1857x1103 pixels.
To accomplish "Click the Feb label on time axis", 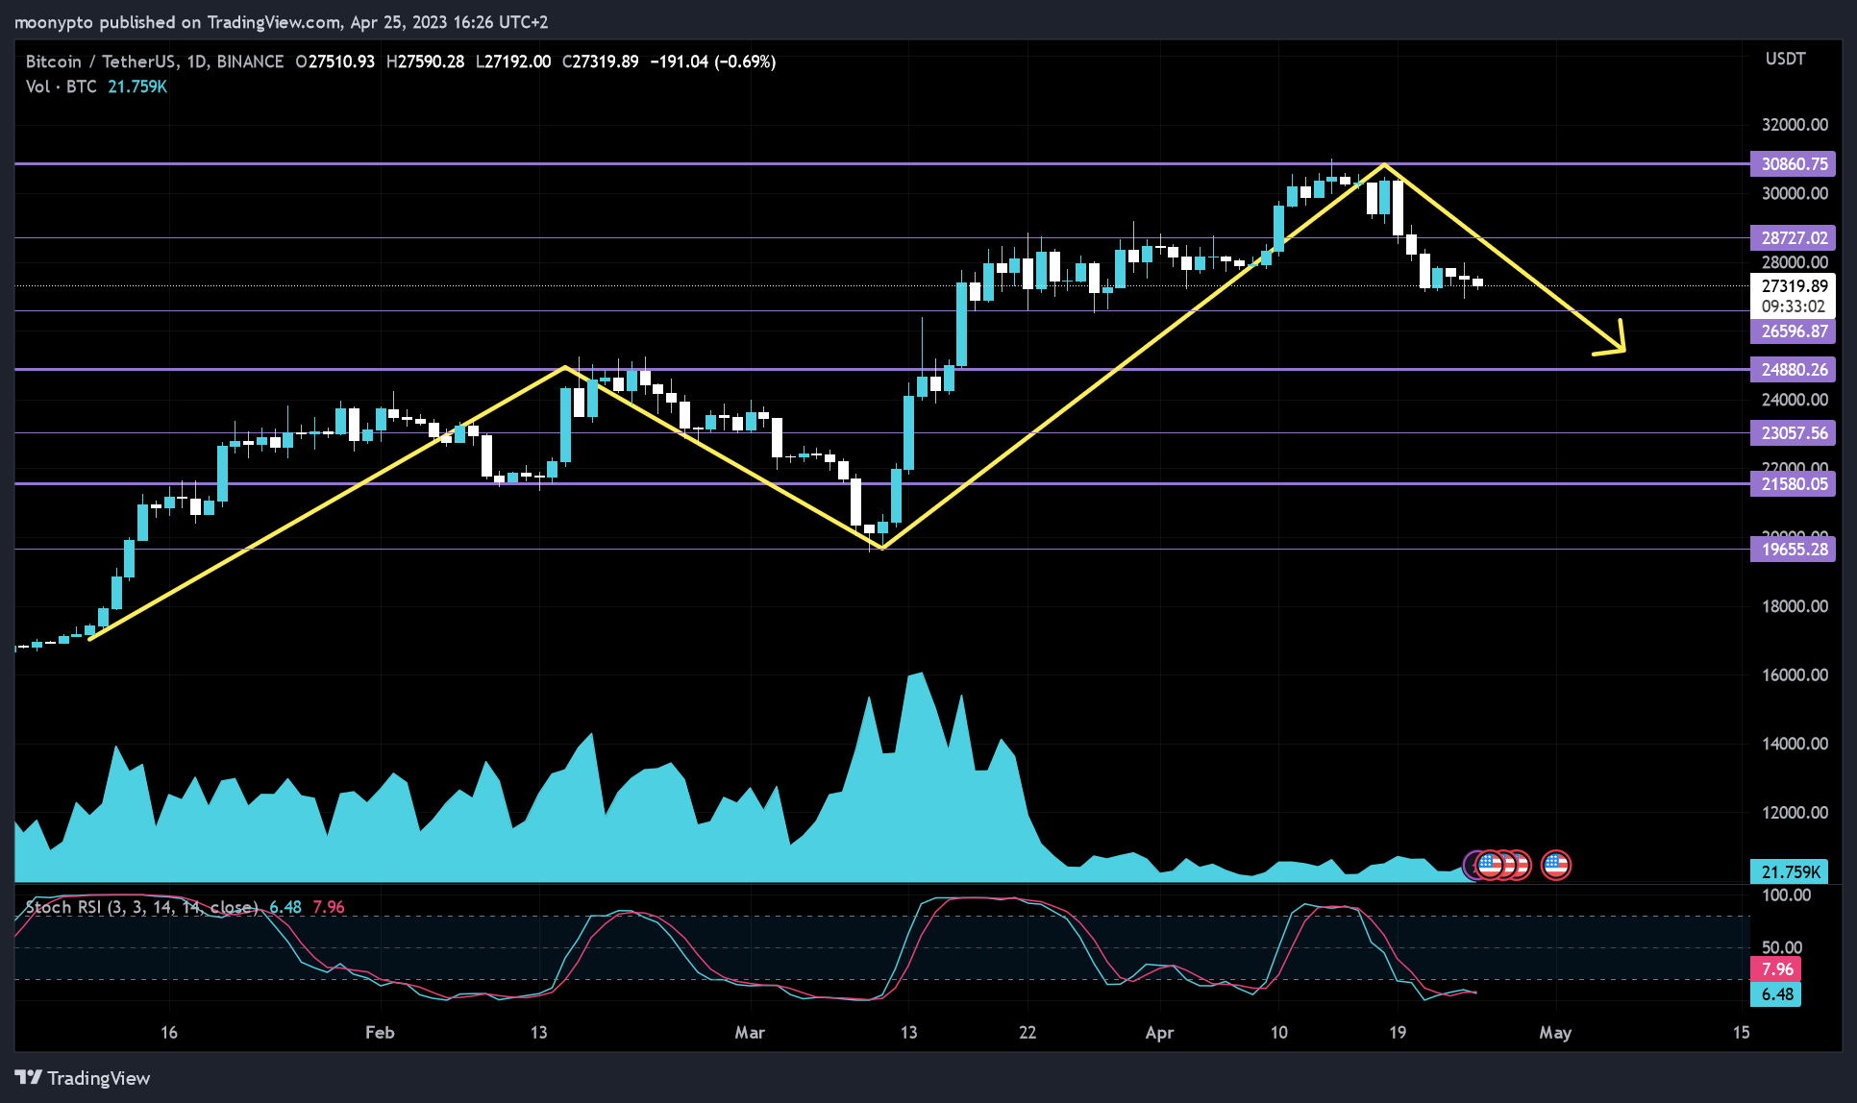I will 380,1033.
